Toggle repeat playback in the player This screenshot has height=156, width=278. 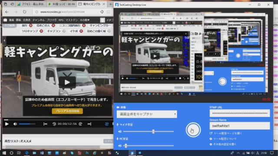(107, 124)
